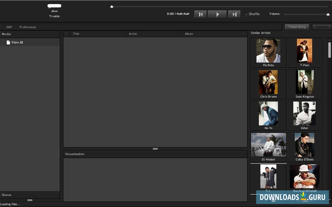
Task: Enable the Shuffle checkbox
Action: tap(246, 14)
